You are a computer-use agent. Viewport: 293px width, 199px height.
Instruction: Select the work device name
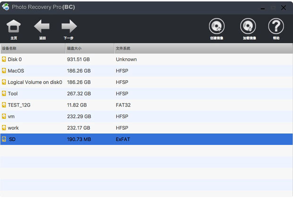click(13, 128)
